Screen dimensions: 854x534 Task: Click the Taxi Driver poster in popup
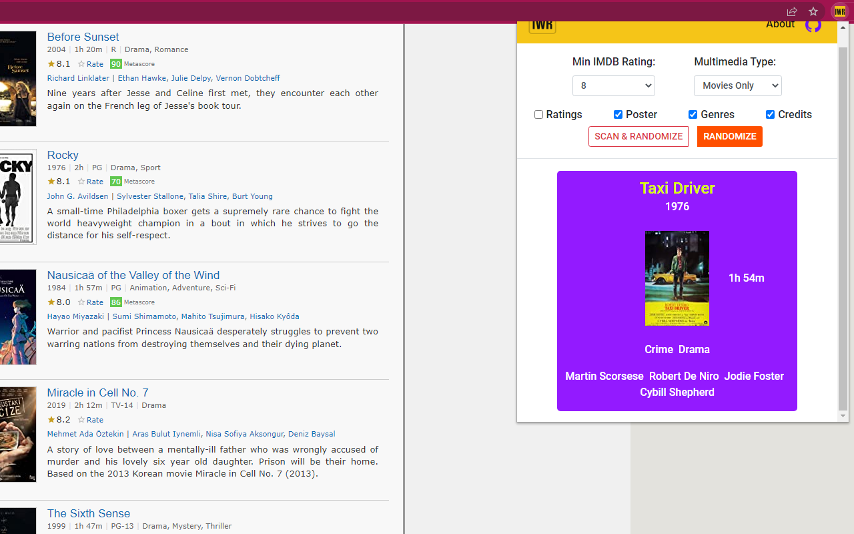pyautogui.click(x=677, y=278)
